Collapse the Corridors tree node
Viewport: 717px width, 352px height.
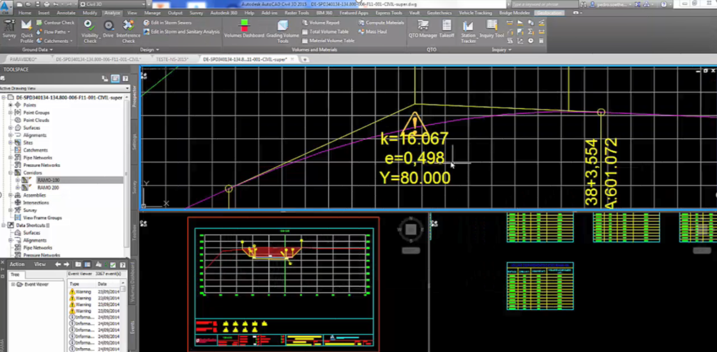coord(10,173)
